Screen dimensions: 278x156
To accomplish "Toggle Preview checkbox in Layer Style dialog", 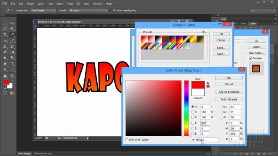I will click(x=251, y=58).
